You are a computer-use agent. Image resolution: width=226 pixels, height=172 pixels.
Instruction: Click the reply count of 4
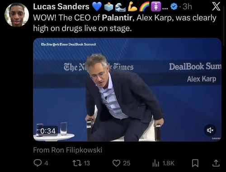(46, 163)
